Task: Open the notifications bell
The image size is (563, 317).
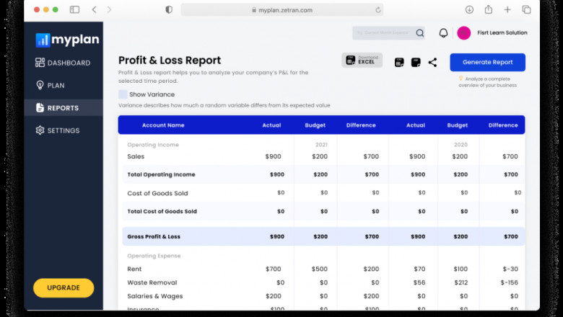Action: (443, 33)
